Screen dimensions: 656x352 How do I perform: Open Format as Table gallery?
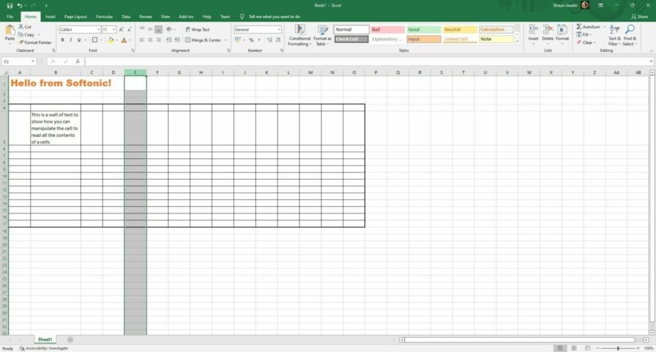tap(322, 35)
